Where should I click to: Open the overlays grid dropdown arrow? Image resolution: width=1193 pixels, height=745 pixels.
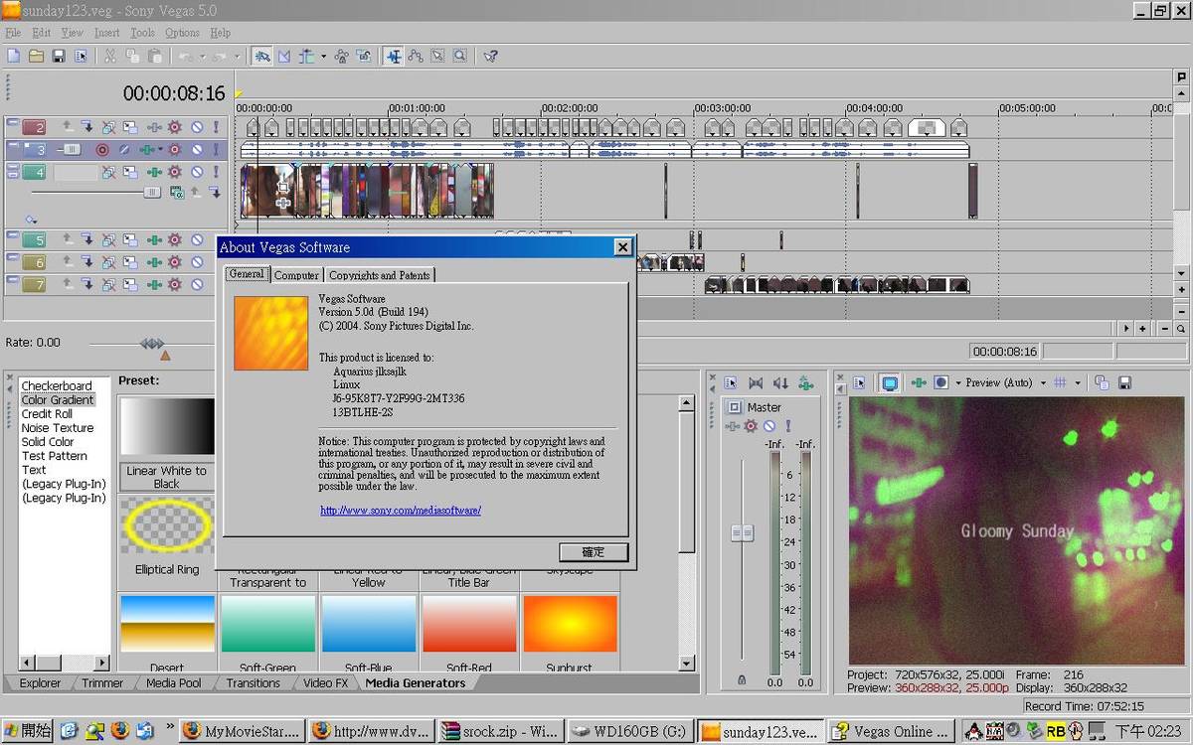[1080, 382]
